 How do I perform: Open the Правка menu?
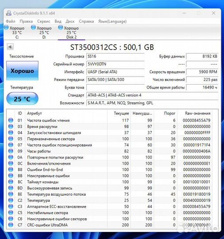pos(26,21)
